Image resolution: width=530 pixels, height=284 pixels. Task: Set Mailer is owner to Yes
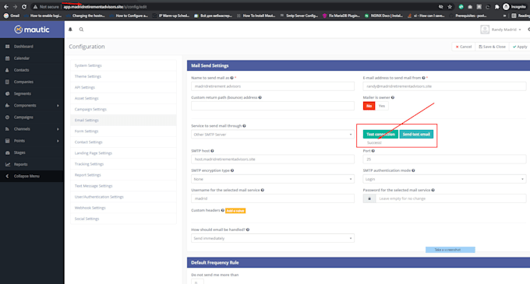point(382,106)
